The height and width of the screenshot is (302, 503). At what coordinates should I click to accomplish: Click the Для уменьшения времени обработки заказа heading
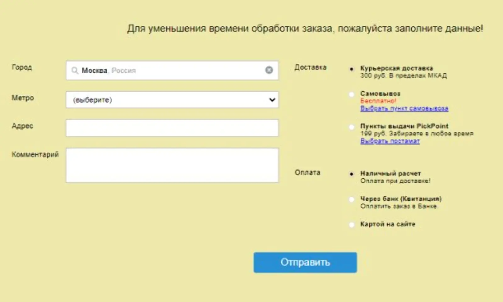305,29
